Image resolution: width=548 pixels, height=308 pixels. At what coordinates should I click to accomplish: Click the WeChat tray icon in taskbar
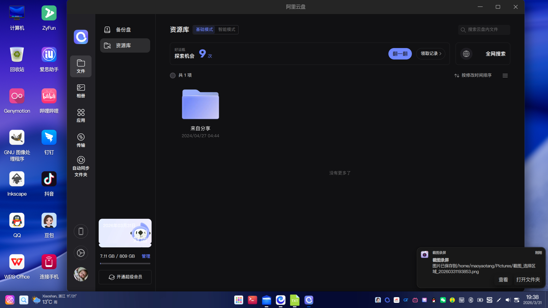coord(443,300)
